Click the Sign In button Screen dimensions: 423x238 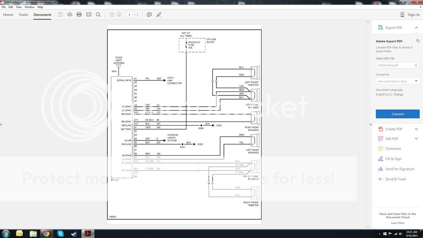point(410,14)
